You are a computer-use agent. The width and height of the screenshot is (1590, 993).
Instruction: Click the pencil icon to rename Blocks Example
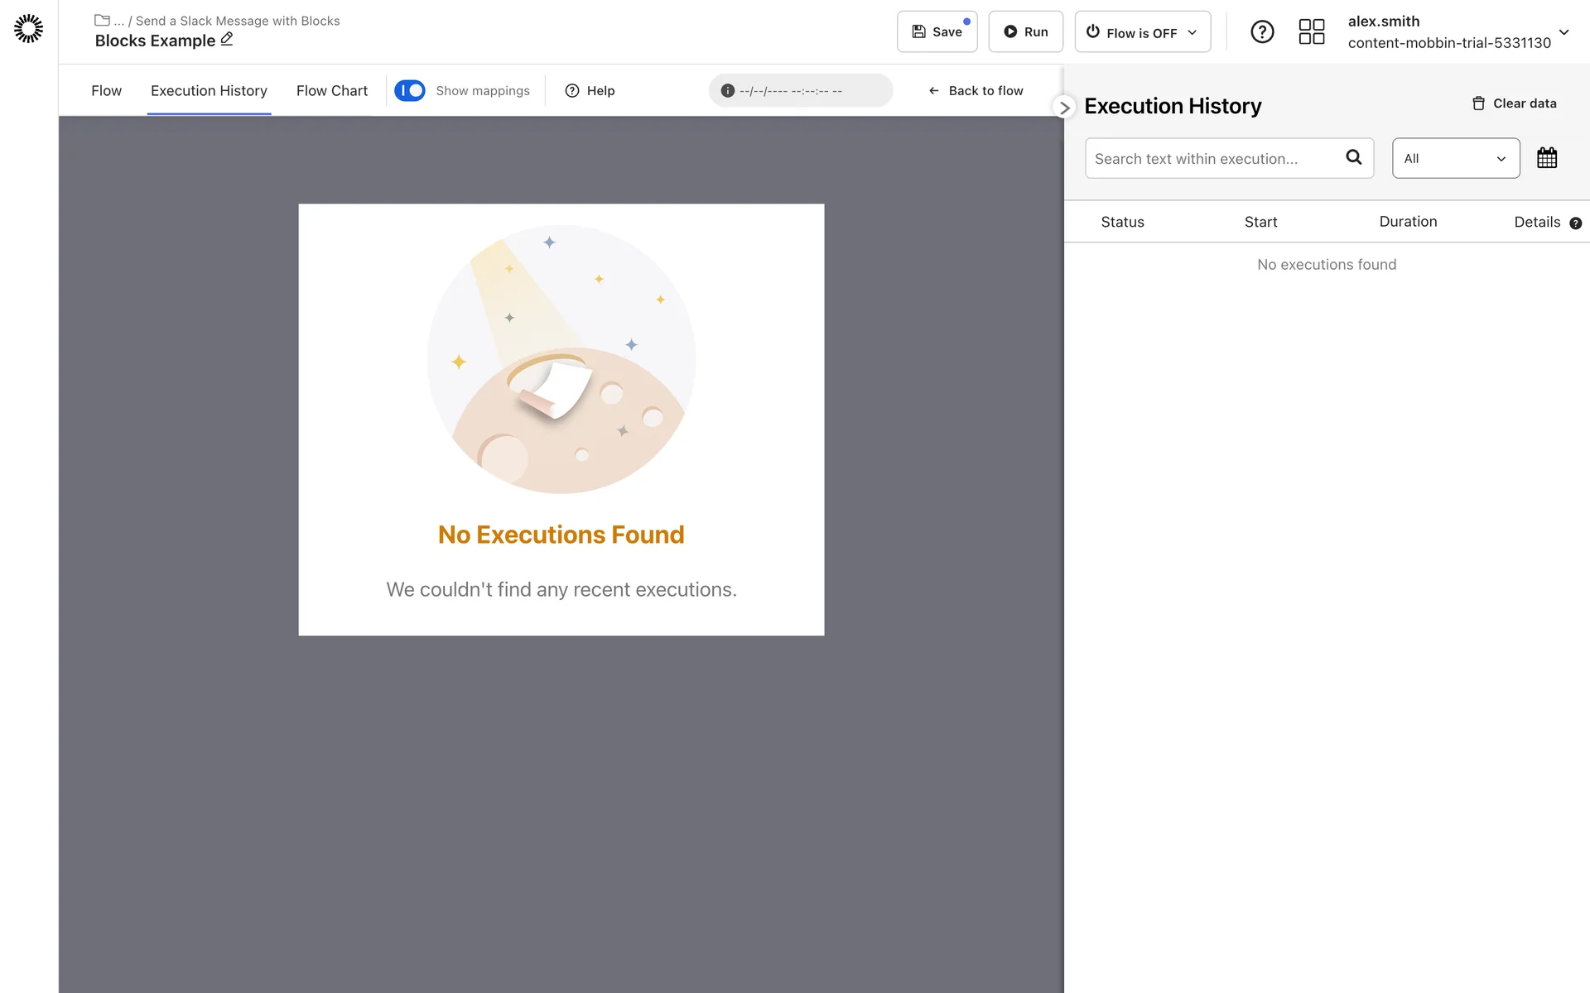(227, 40)
